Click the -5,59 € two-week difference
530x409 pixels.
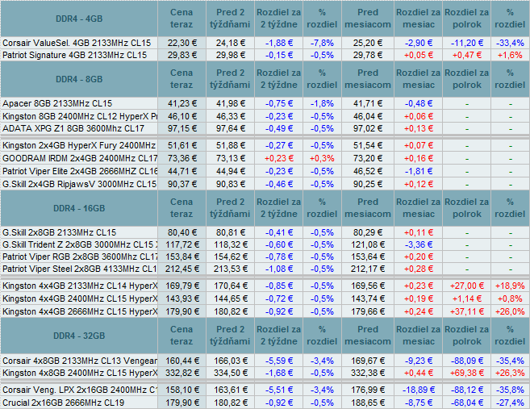(x=279, y=361)
